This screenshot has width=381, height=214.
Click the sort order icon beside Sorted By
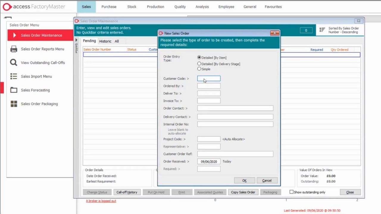point(322,30)
